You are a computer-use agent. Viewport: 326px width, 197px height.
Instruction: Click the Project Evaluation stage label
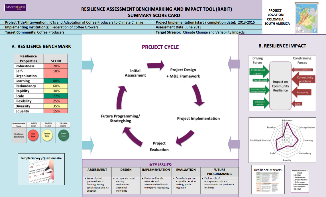(x=159, y=146)
